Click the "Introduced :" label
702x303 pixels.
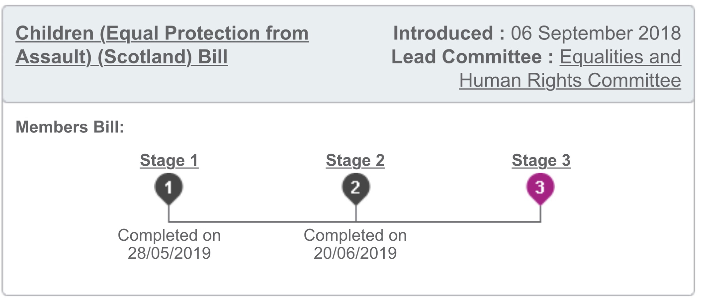(x=449, y=33)
